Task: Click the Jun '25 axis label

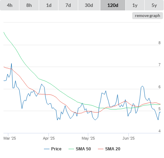Action: (128, 138)
